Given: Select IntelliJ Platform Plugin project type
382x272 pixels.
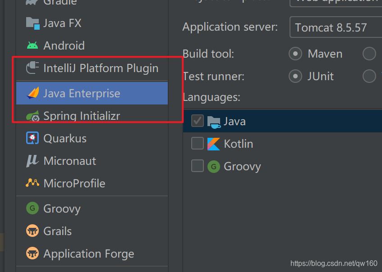Looking at the screenshot, I should point(92,68).
